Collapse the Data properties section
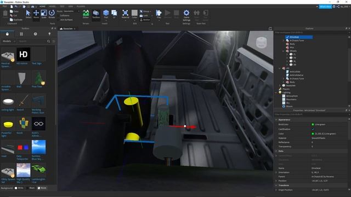This screenshot has width=351, height=197. 276,151
